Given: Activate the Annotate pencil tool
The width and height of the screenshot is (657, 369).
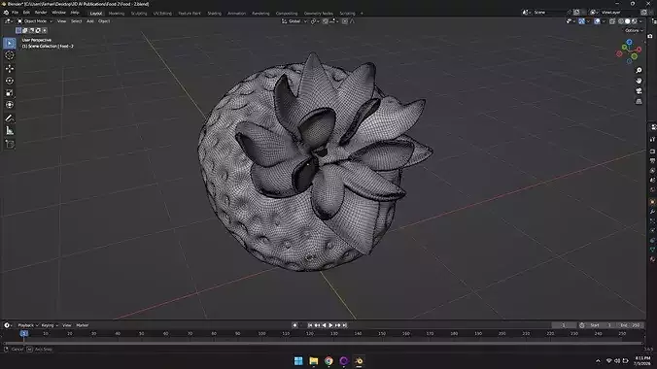Looking at the screenshot, I should [x=10, y=118].
